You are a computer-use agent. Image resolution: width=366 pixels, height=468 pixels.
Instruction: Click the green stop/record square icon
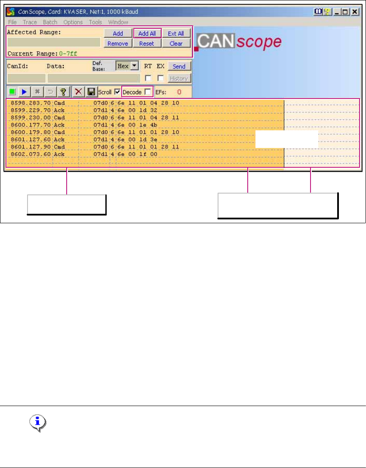coord(12,92)
